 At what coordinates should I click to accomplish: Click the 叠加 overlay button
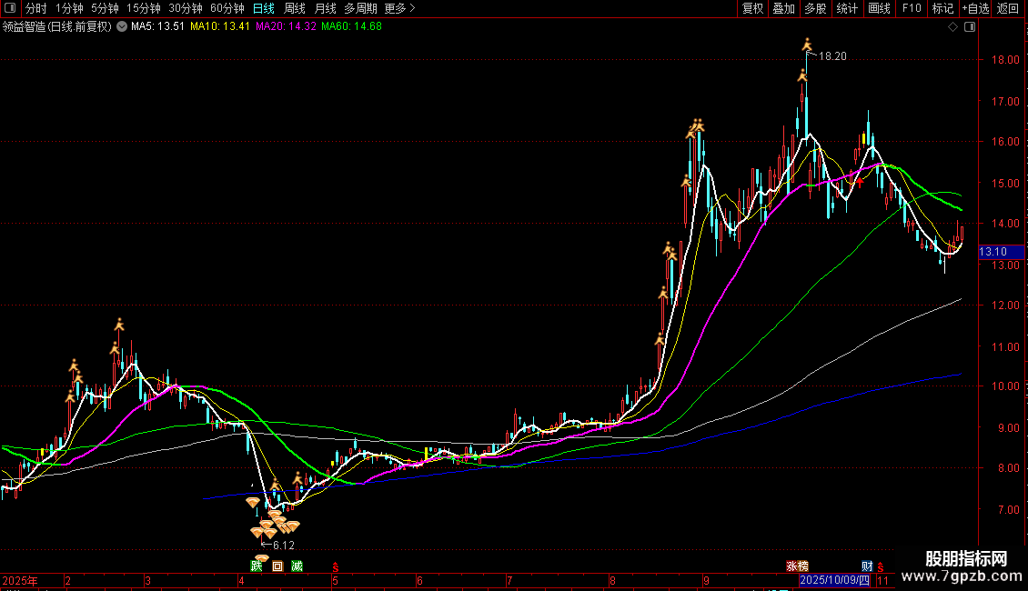click(783, 8)
